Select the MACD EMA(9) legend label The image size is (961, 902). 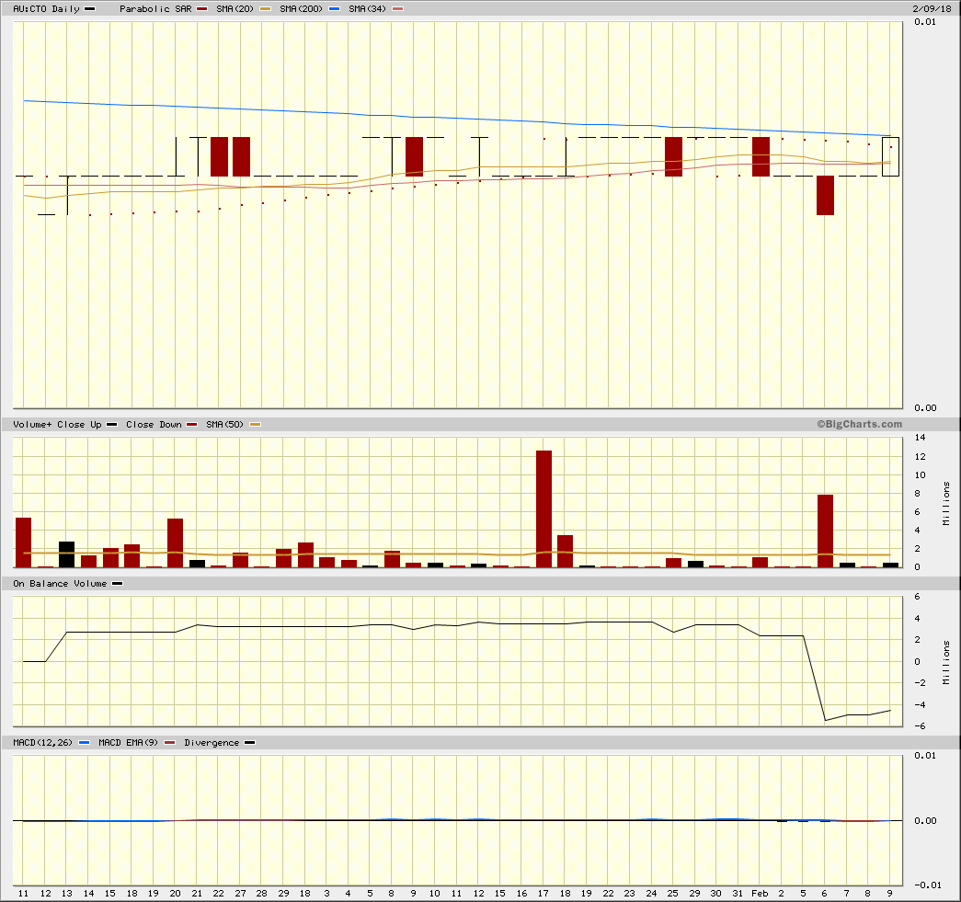128,743
